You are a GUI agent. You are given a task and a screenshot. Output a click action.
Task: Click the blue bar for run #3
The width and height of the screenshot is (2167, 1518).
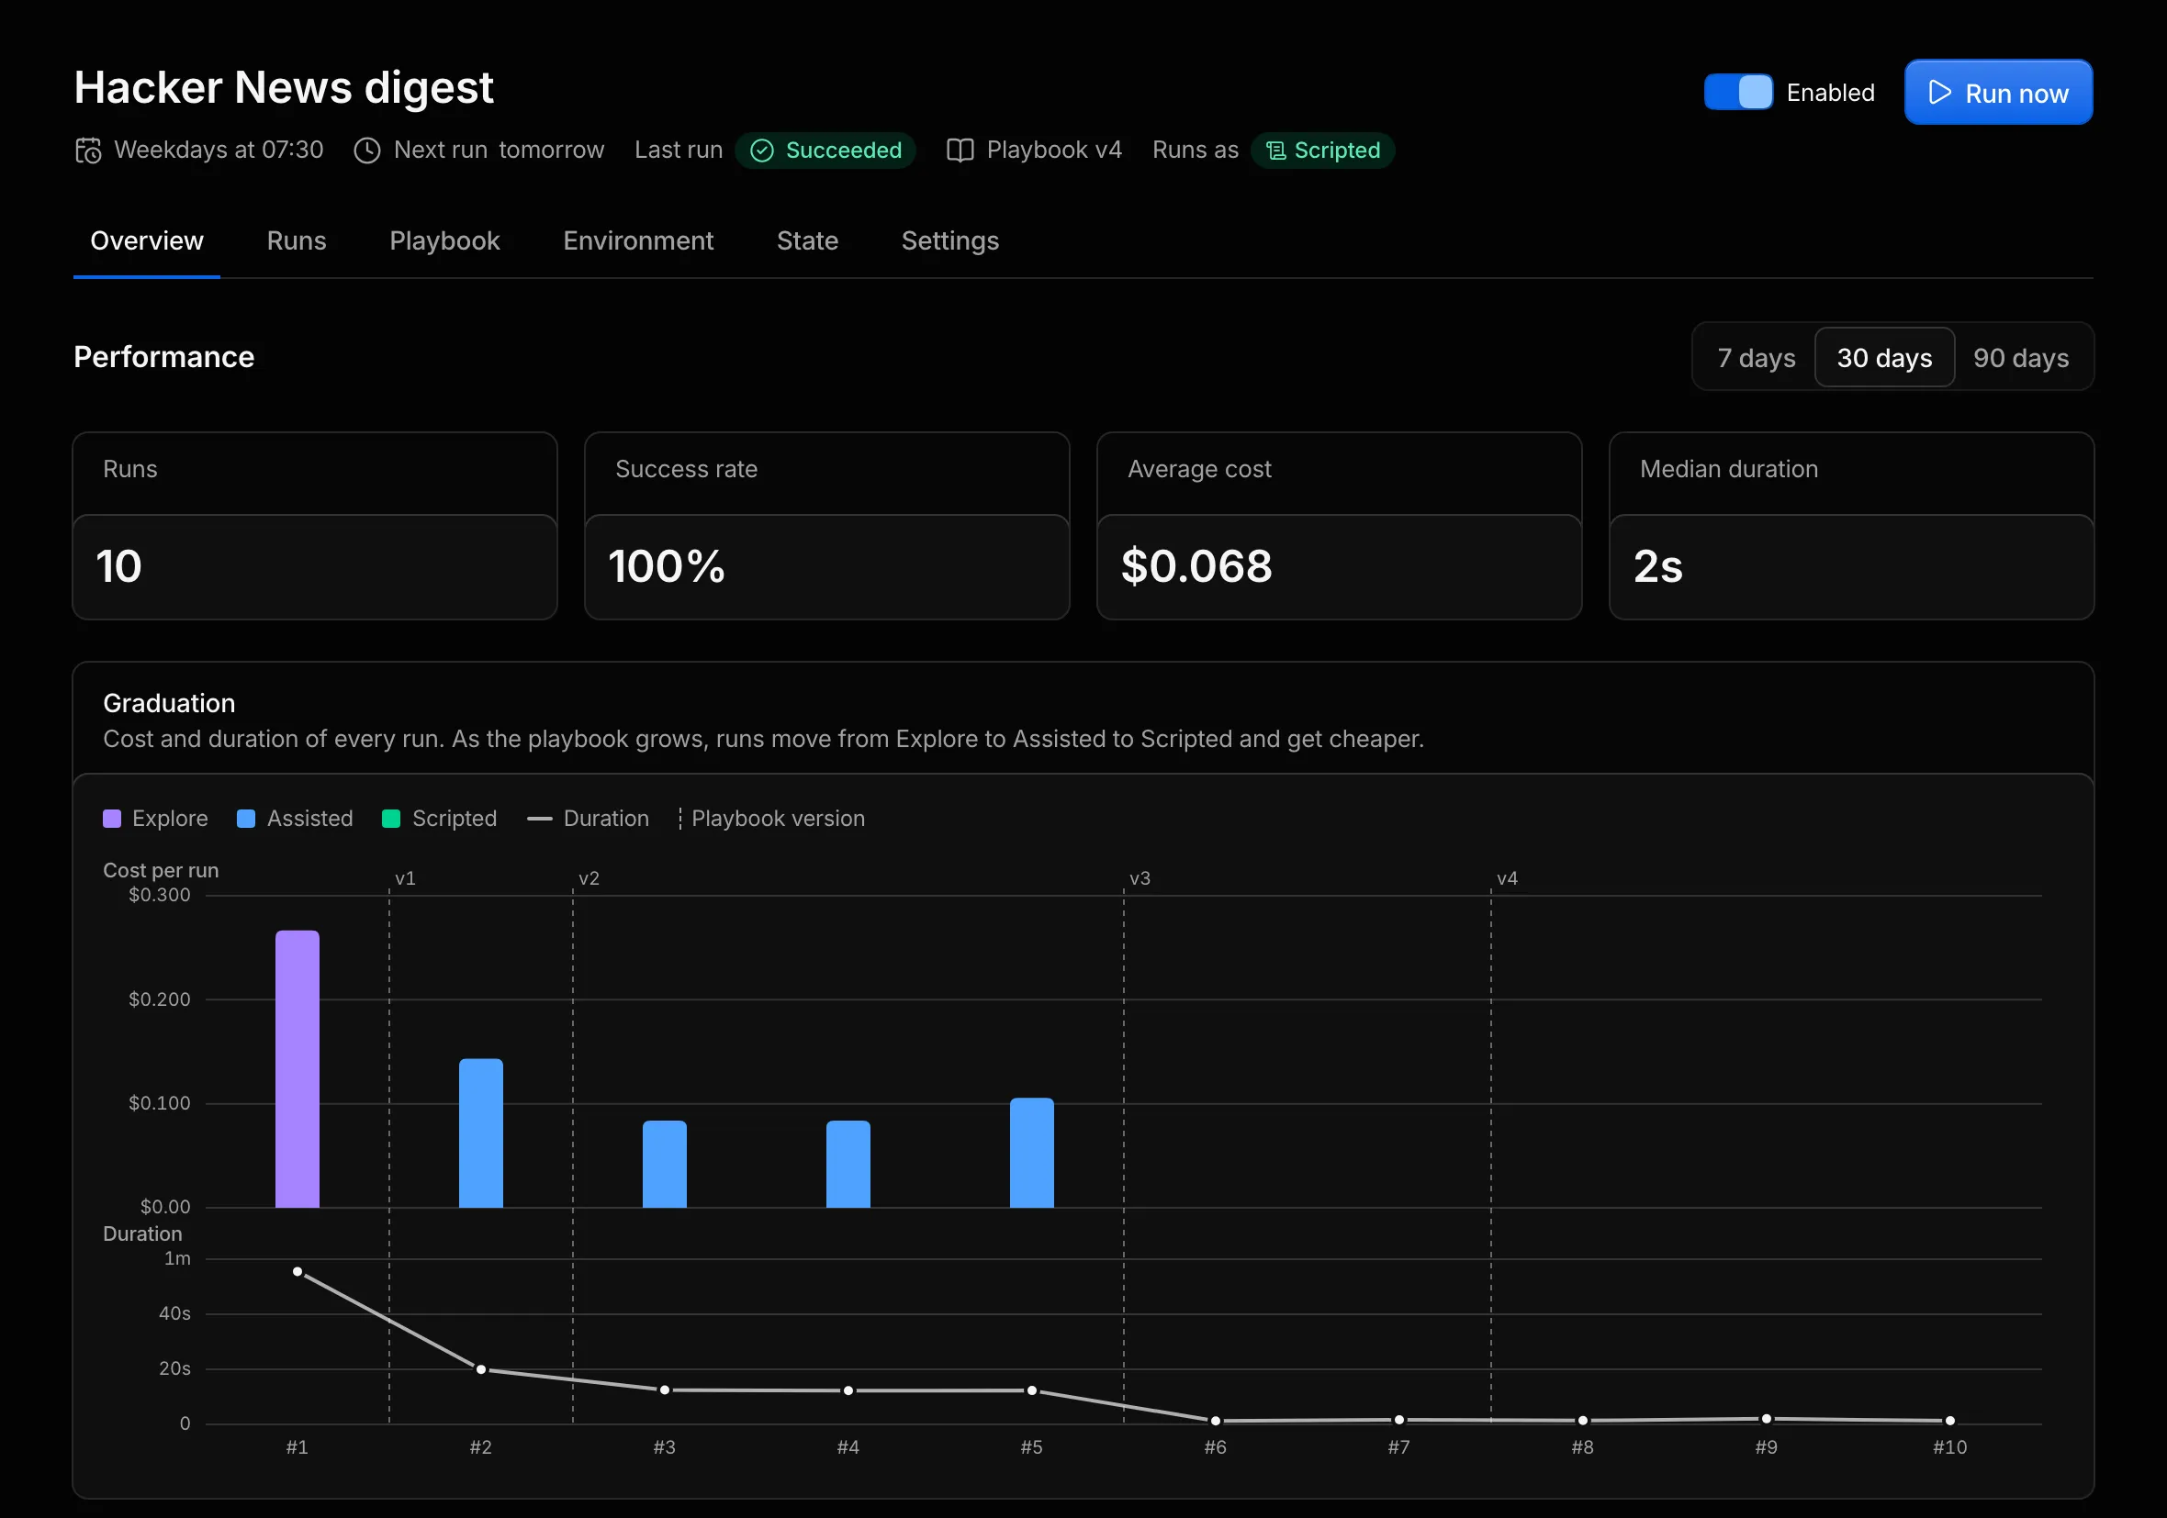point(665,1165)
